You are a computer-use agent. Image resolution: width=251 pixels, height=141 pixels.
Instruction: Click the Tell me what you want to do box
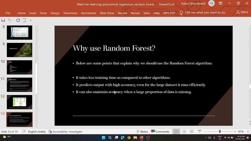205,13
